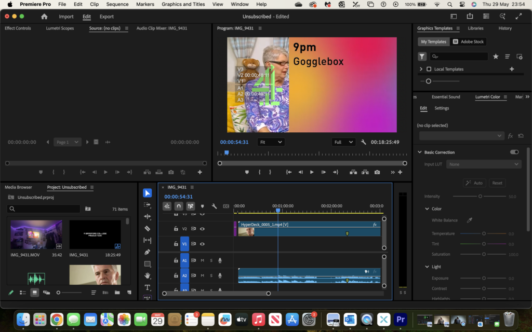Open Program monitor settings wrench

(363, 142)
